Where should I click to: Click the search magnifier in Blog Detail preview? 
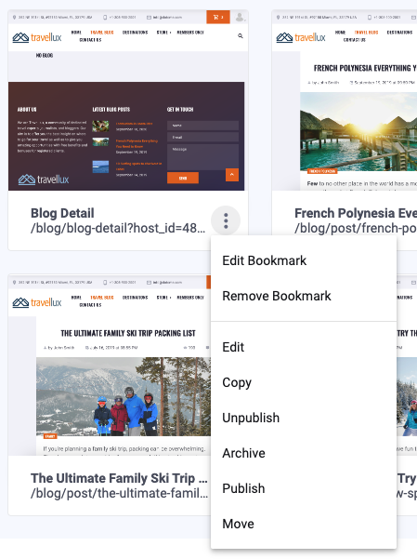click(x=241, y=35)
